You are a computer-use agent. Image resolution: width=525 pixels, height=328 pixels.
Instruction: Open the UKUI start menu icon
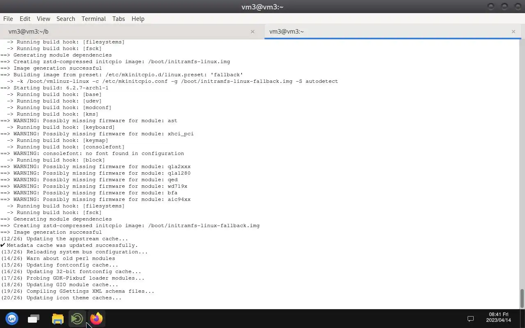click(12, 319)
